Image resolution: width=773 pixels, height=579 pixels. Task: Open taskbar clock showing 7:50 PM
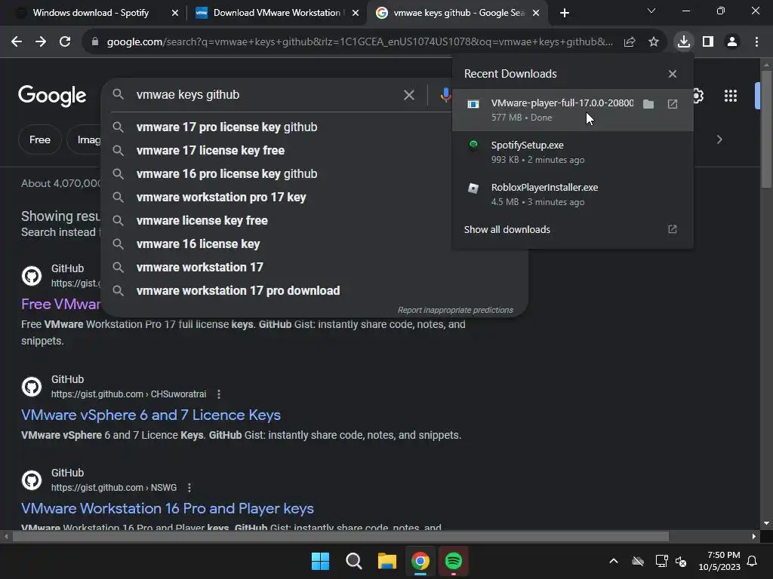tap(719, 561)
